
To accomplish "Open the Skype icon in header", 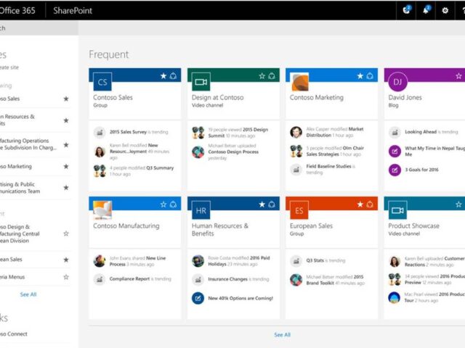I will (x=406, y=10).
